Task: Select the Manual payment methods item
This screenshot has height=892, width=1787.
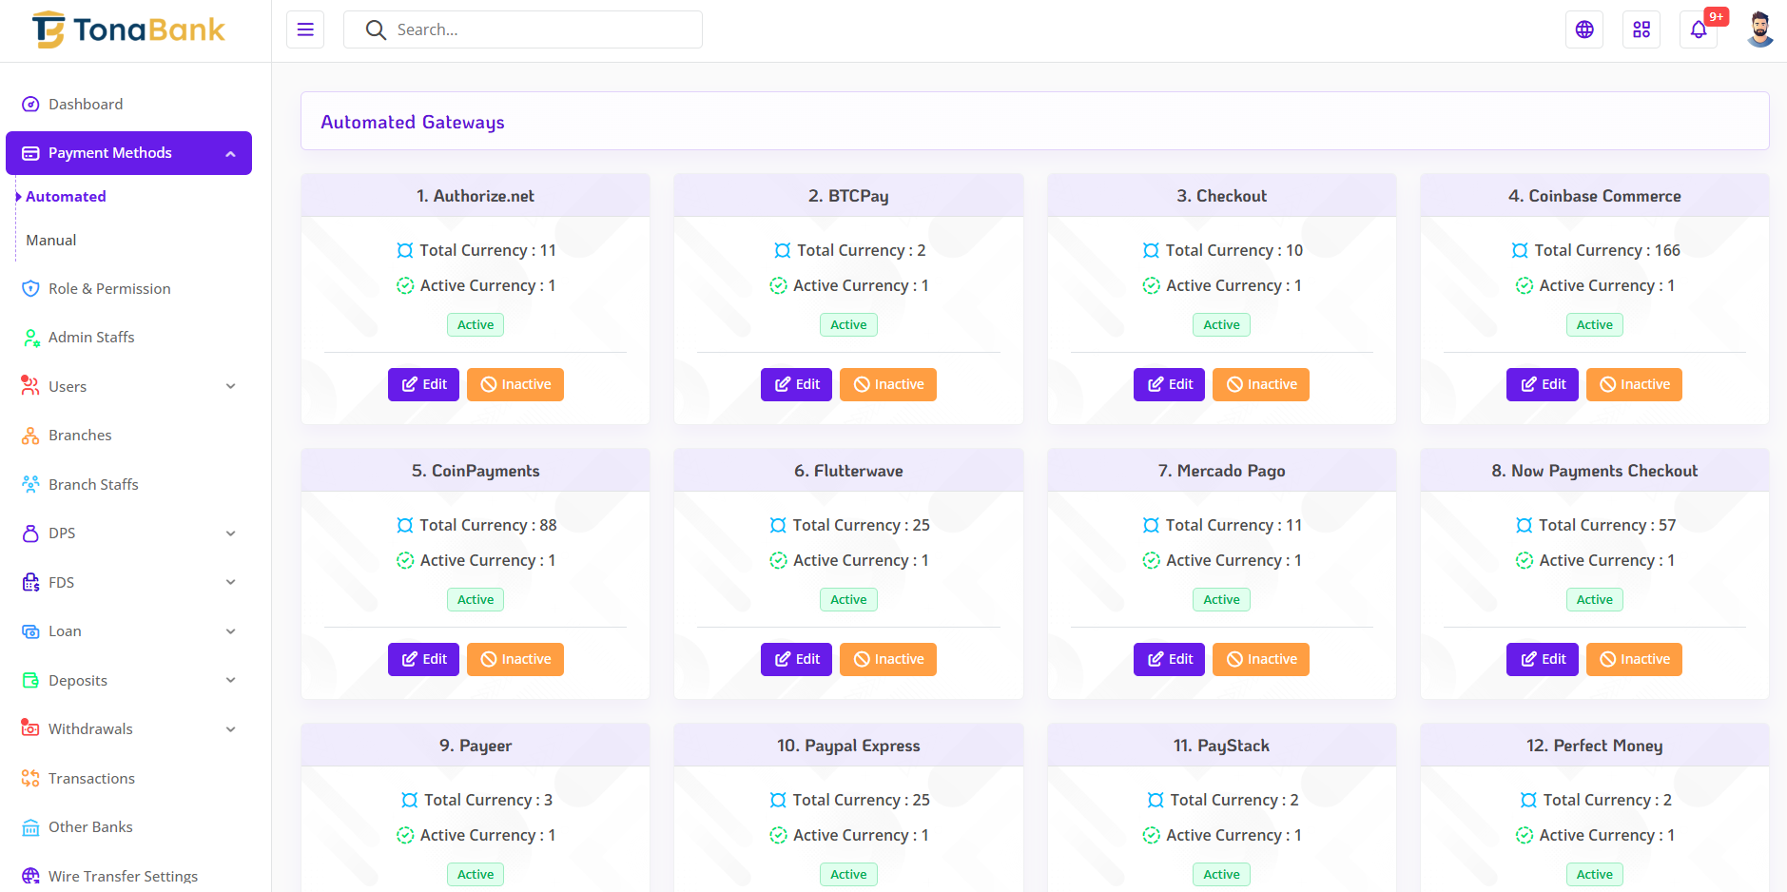Action: [x=51, y=241]
